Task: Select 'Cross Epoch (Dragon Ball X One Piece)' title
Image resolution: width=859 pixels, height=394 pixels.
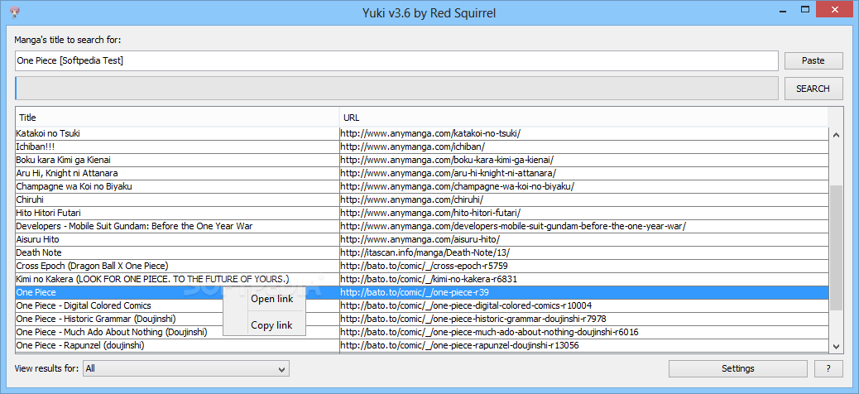Action: point(92,266)
